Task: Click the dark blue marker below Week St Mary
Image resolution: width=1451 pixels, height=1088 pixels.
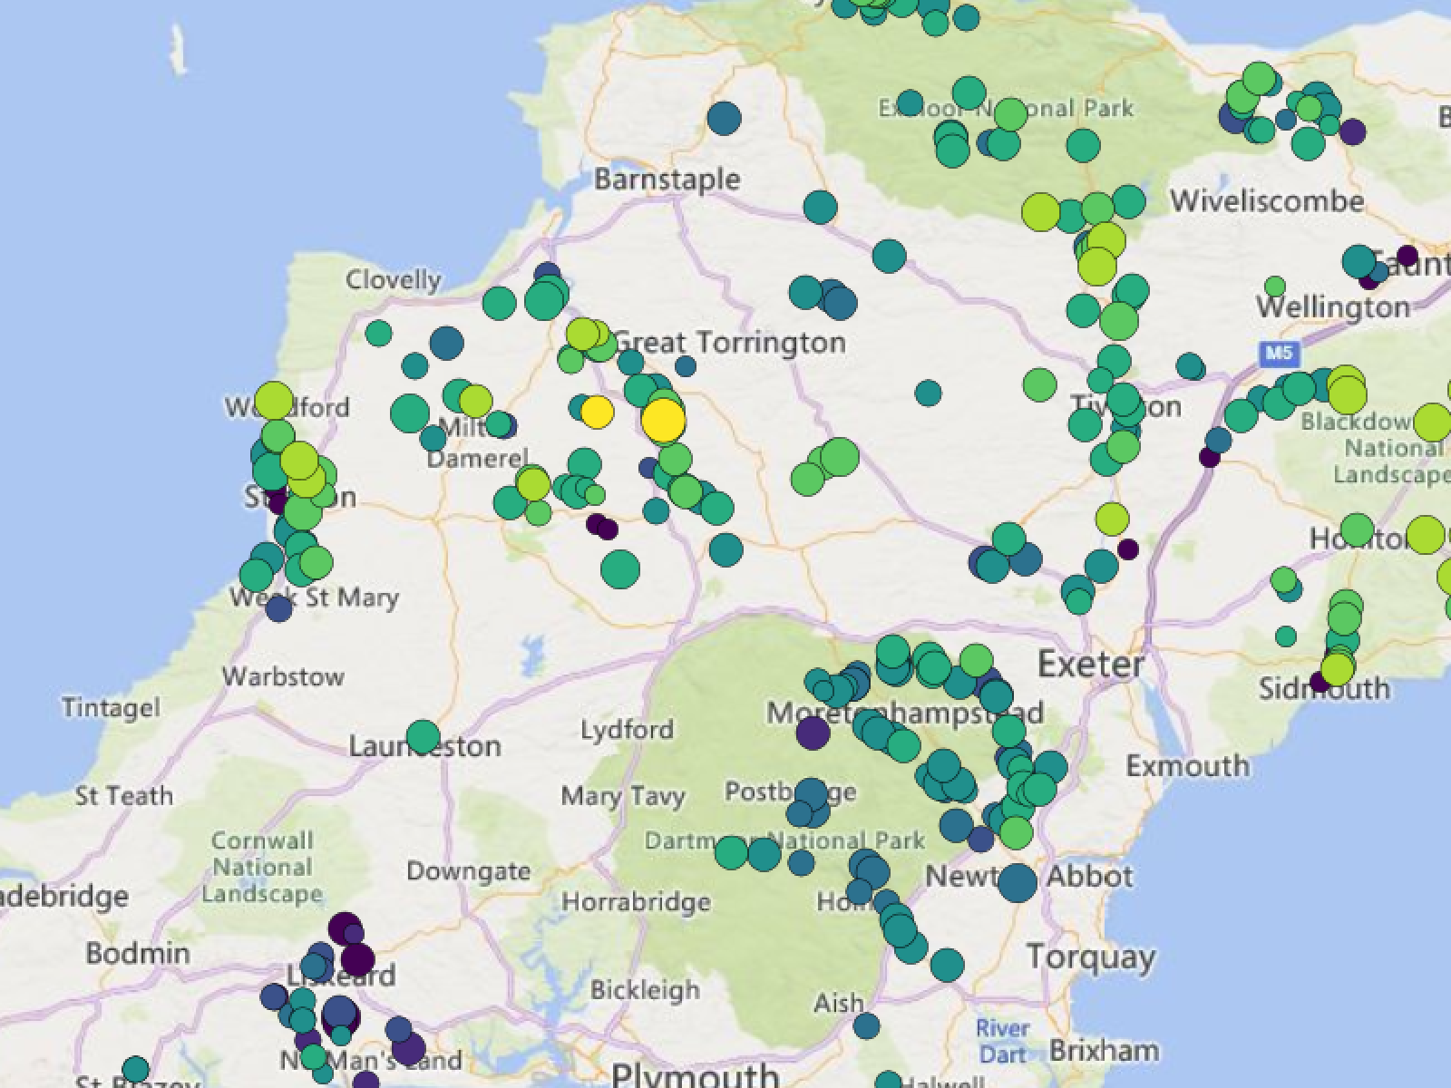Action: (x=278, y=608)
